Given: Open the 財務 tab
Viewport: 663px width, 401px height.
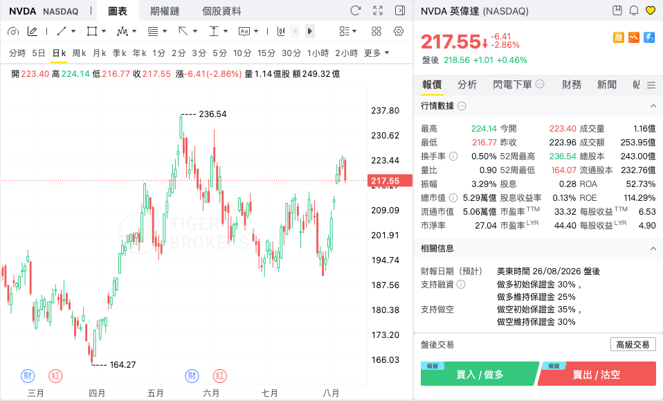Looking at the screenshot, I should coord(572,84).
